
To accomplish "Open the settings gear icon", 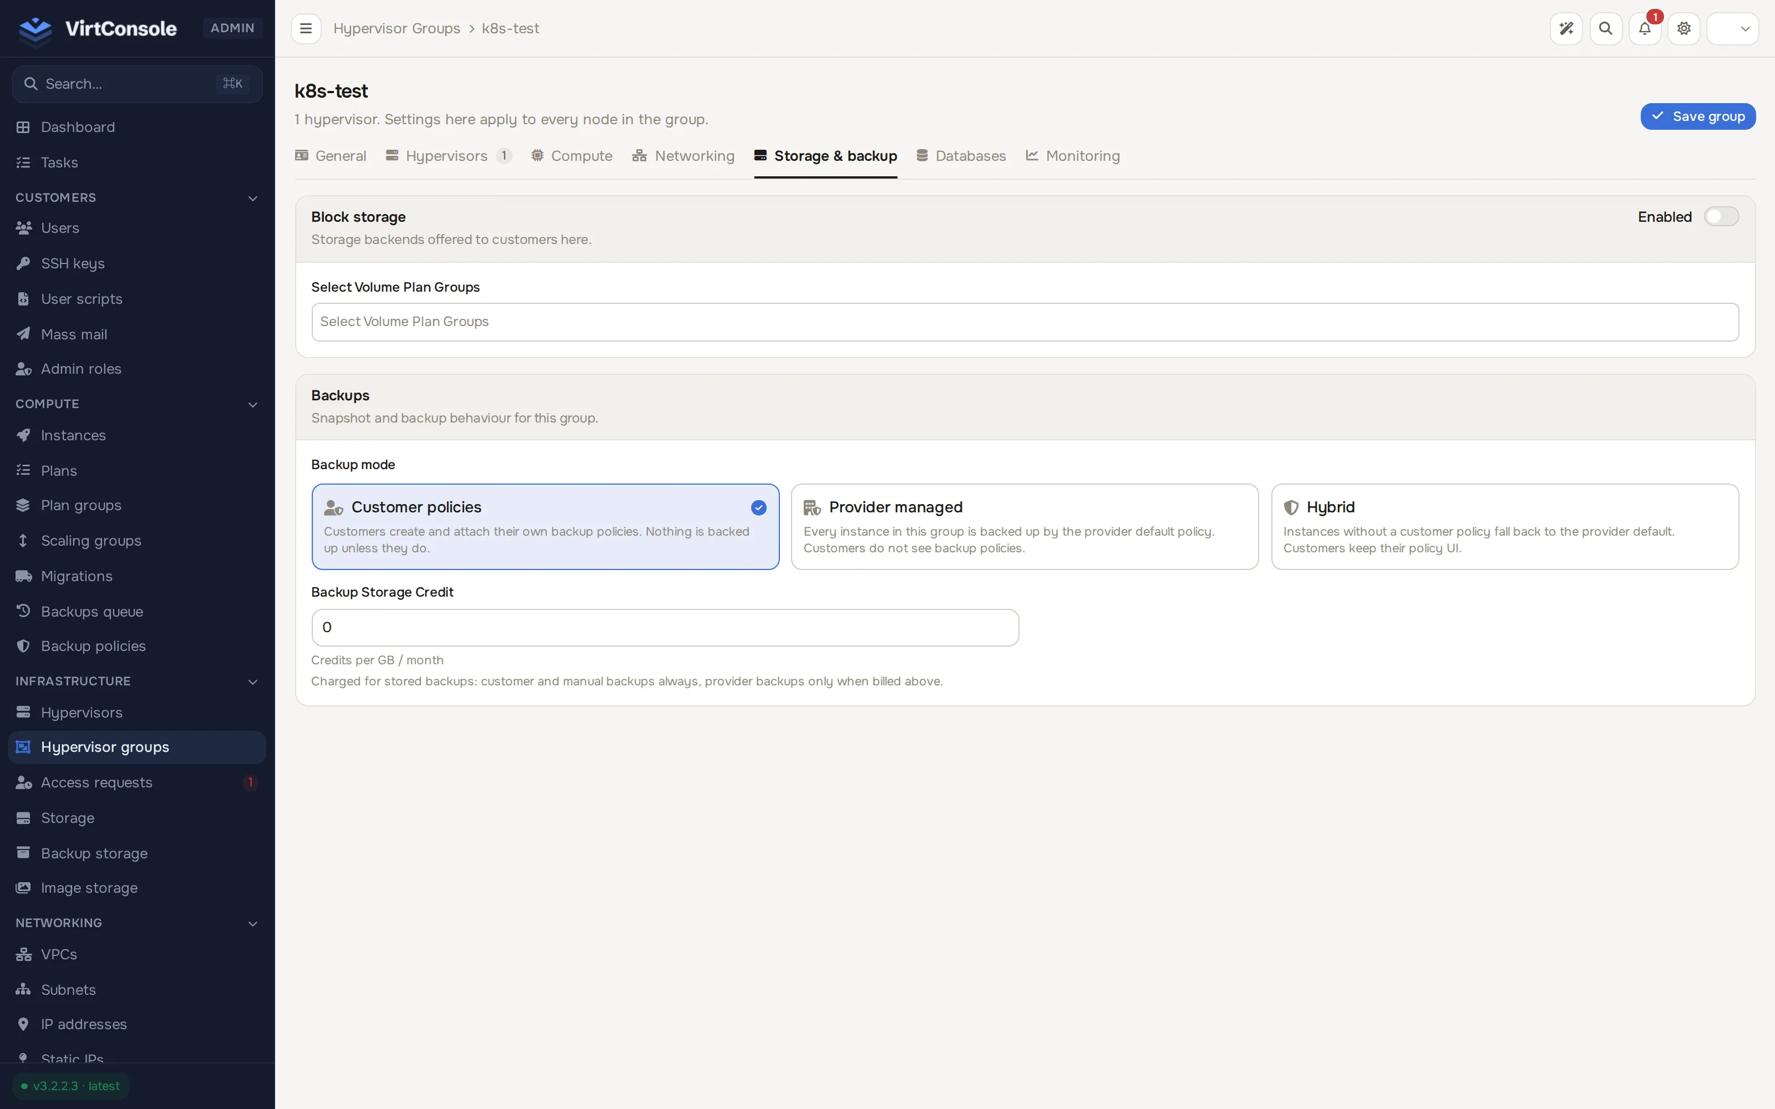I will [x=1683, y=29].
